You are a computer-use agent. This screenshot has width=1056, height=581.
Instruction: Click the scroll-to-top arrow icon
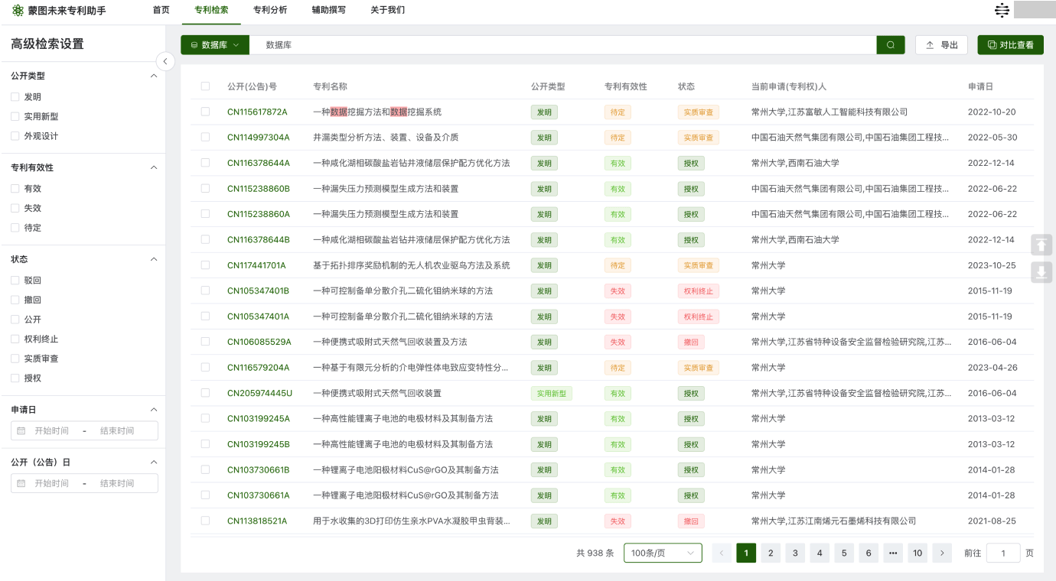point(1041,245)
